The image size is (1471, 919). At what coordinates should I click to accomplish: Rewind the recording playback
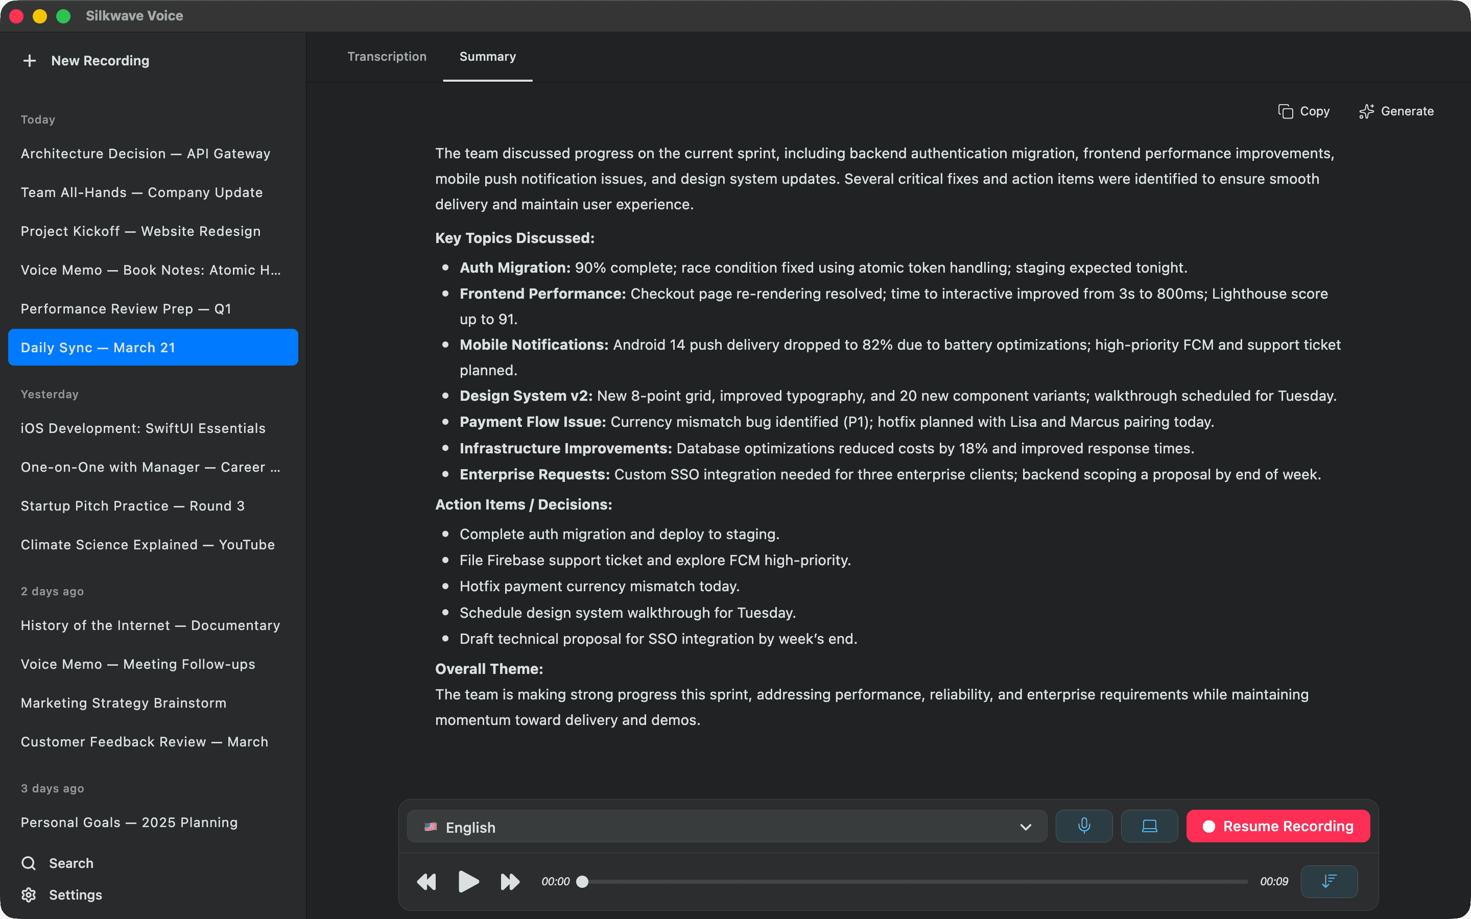pyautogui.click(x=426, y=881)
